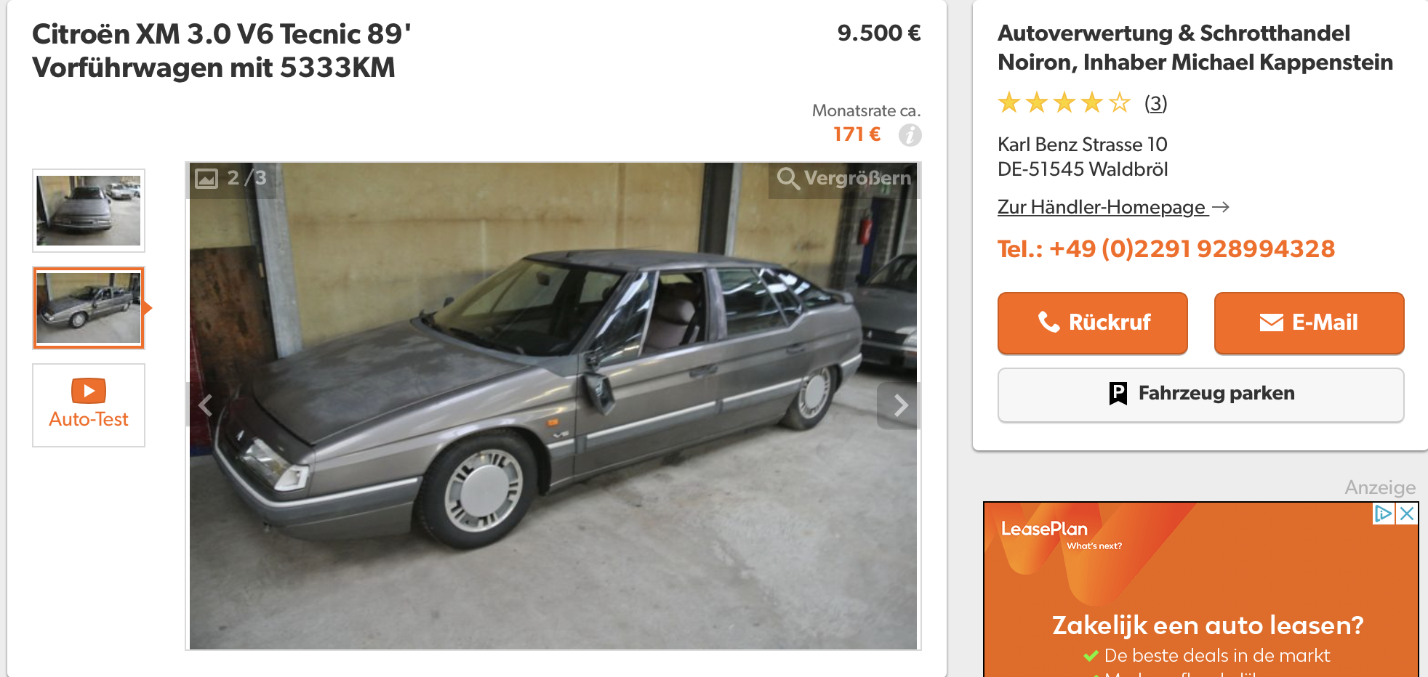
Task: Click the AdChoices triangle icon
Action: 1383,514
